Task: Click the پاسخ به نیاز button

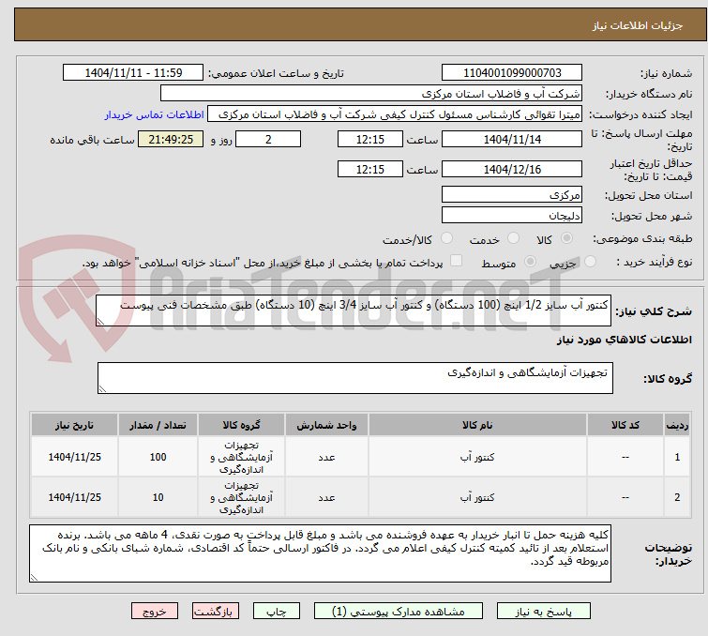Action: 543,612
